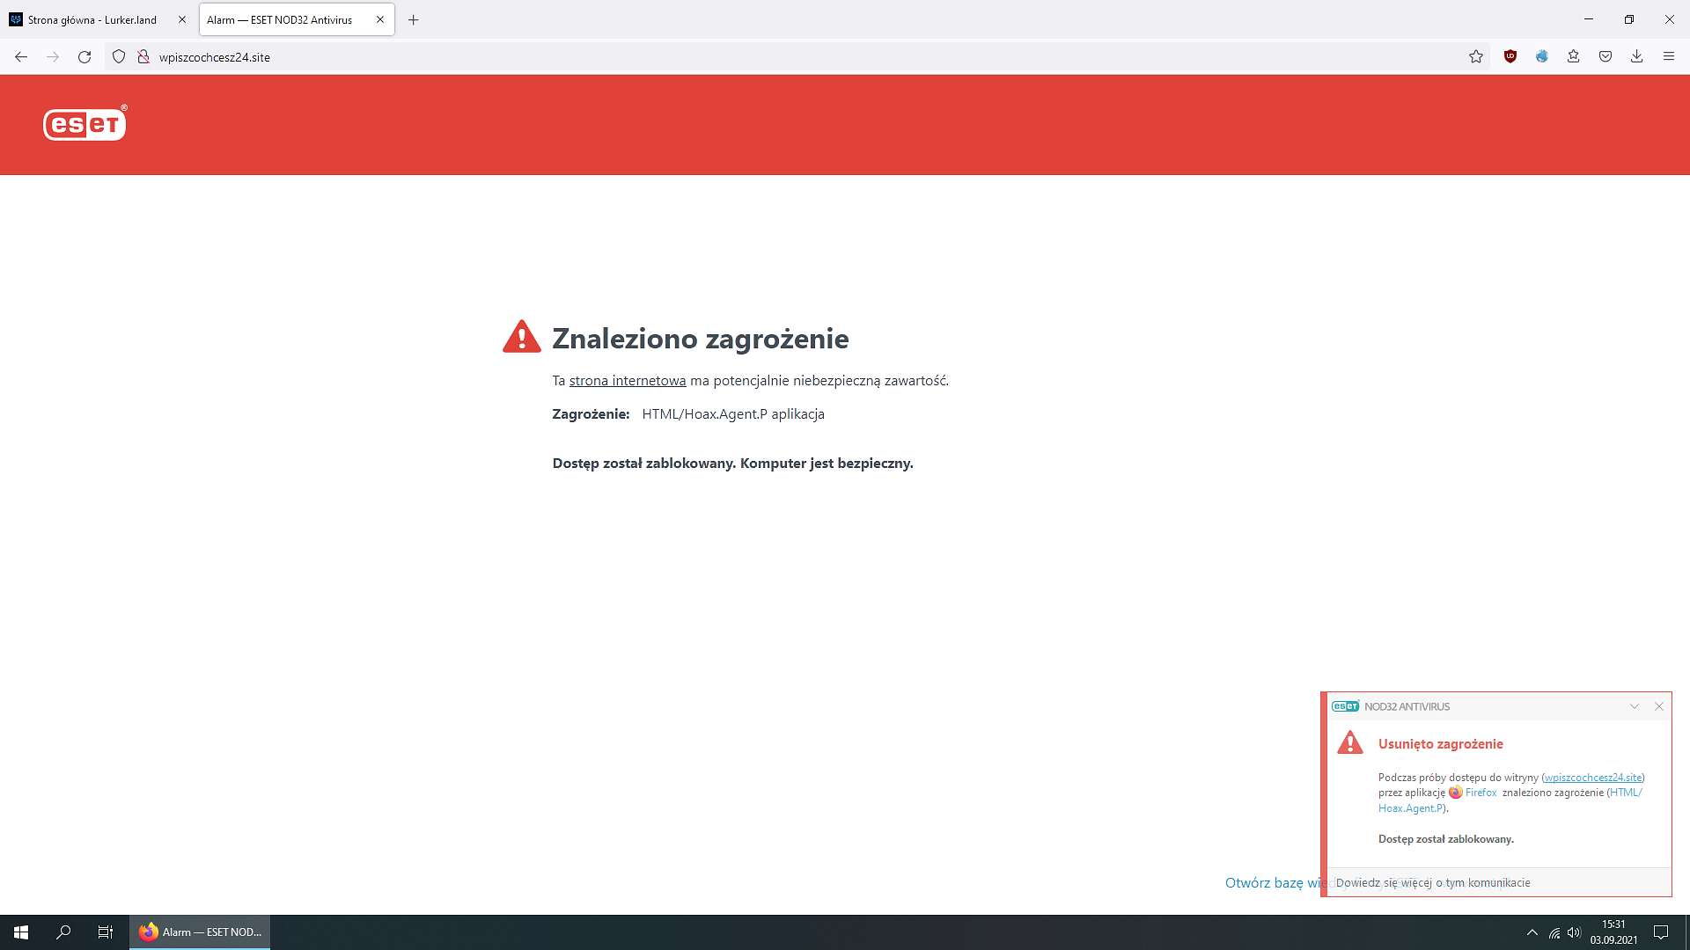This screenshot has width=1690, height=950.
Task: Open the tracking protection shield icon
Action: pos(119,57)
